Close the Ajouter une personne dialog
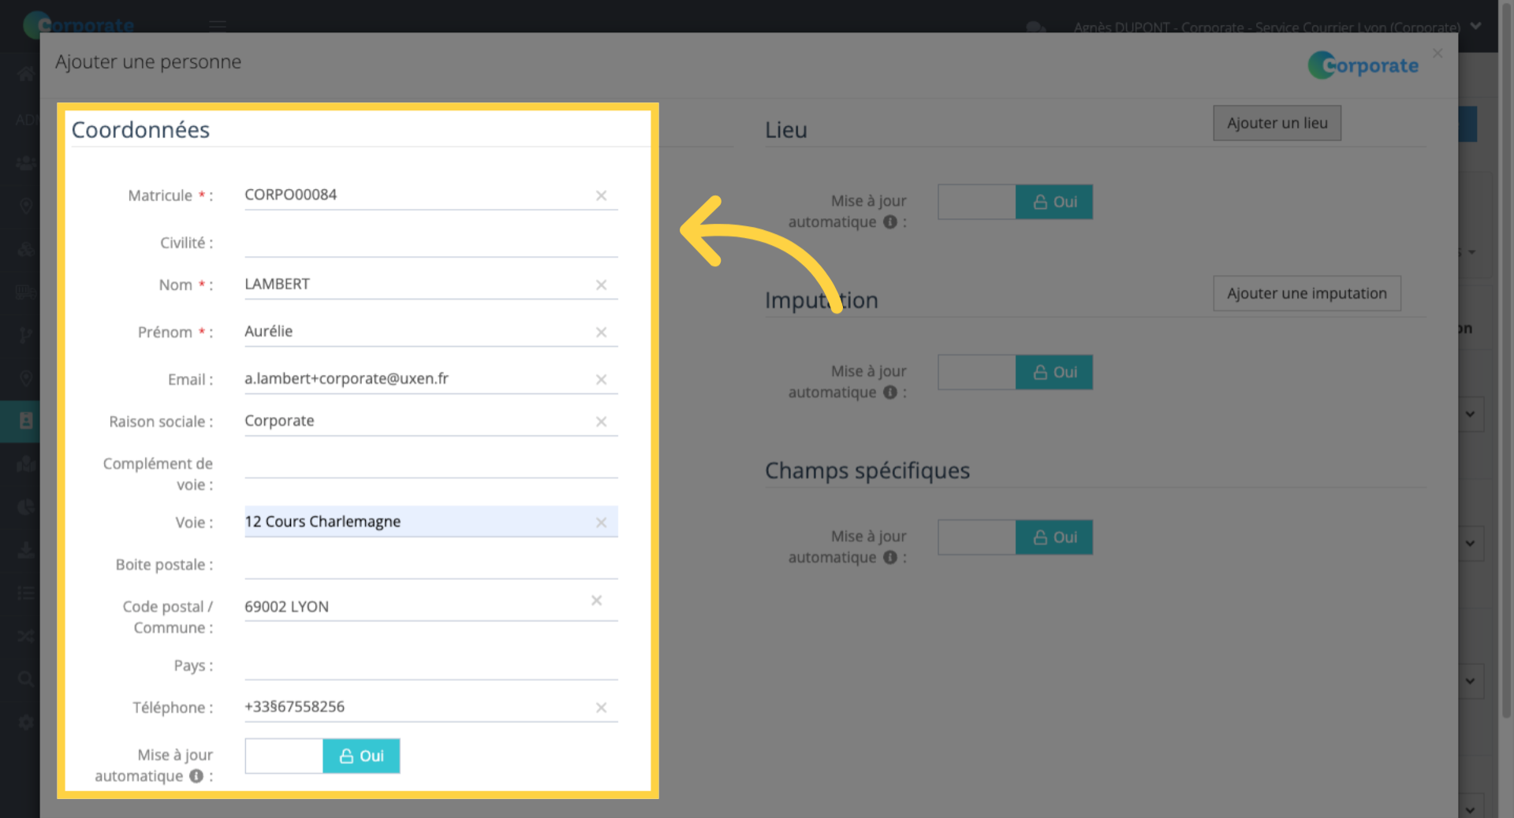 click(1438, 53)
